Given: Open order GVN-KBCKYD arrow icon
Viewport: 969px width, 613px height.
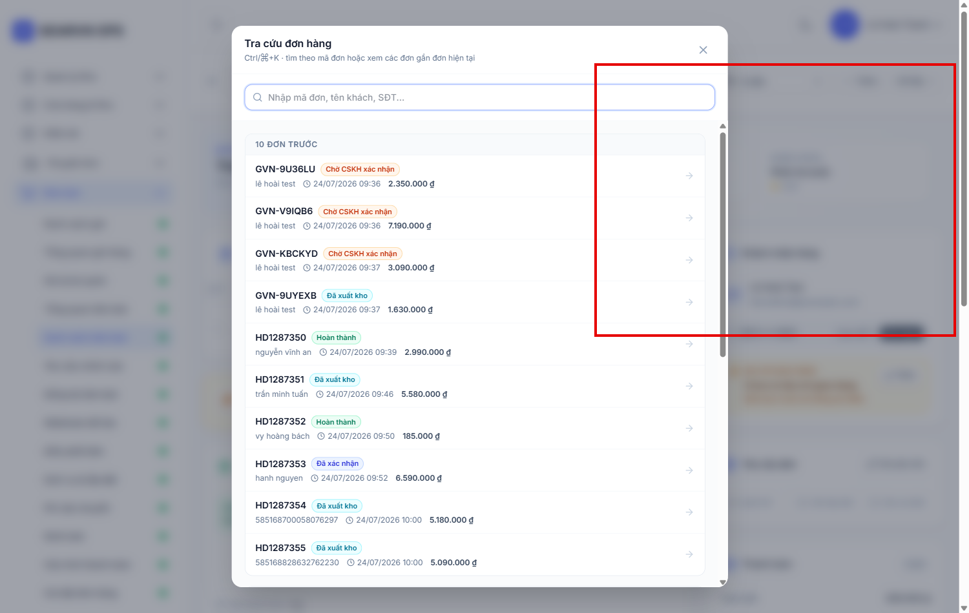Looking at the screenshot, I should pyautogui.click(x=689, y=260).
